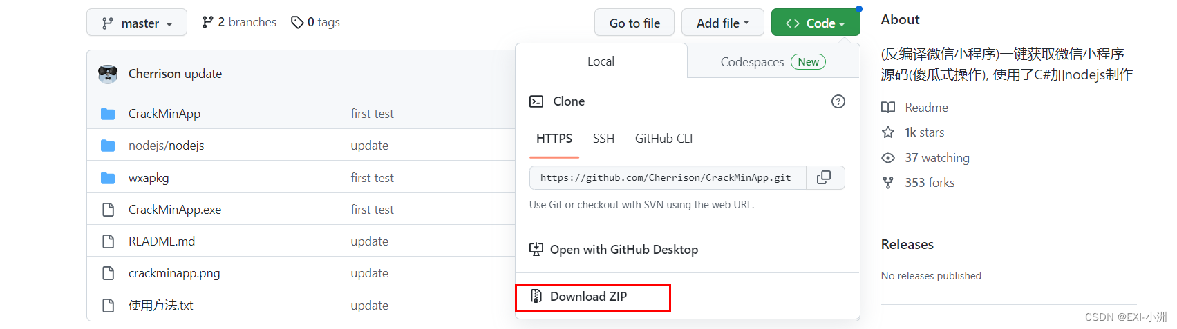Toggle the green Code dropdown button
Image resolution: width=1177 pixels, height=329 pixels.
pos(816,23)
